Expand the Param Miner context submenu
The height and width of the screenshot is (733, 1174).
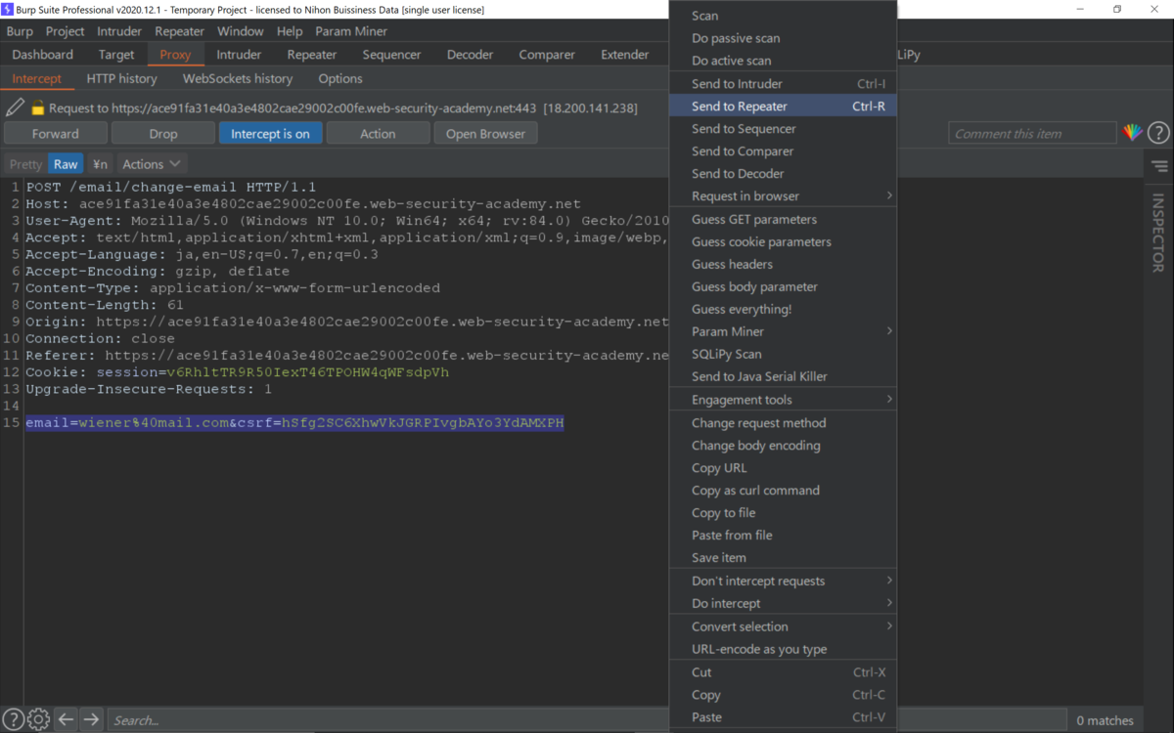point(783,331)
